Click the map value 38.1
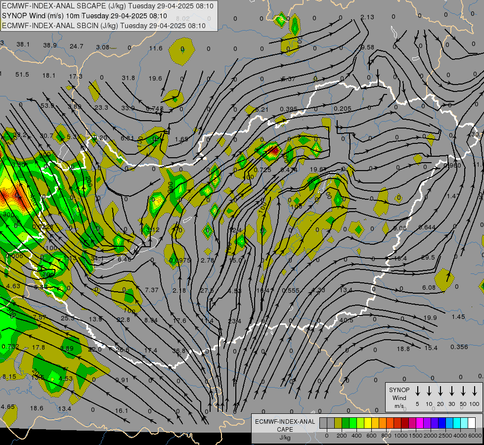 (x=23, y=44)
